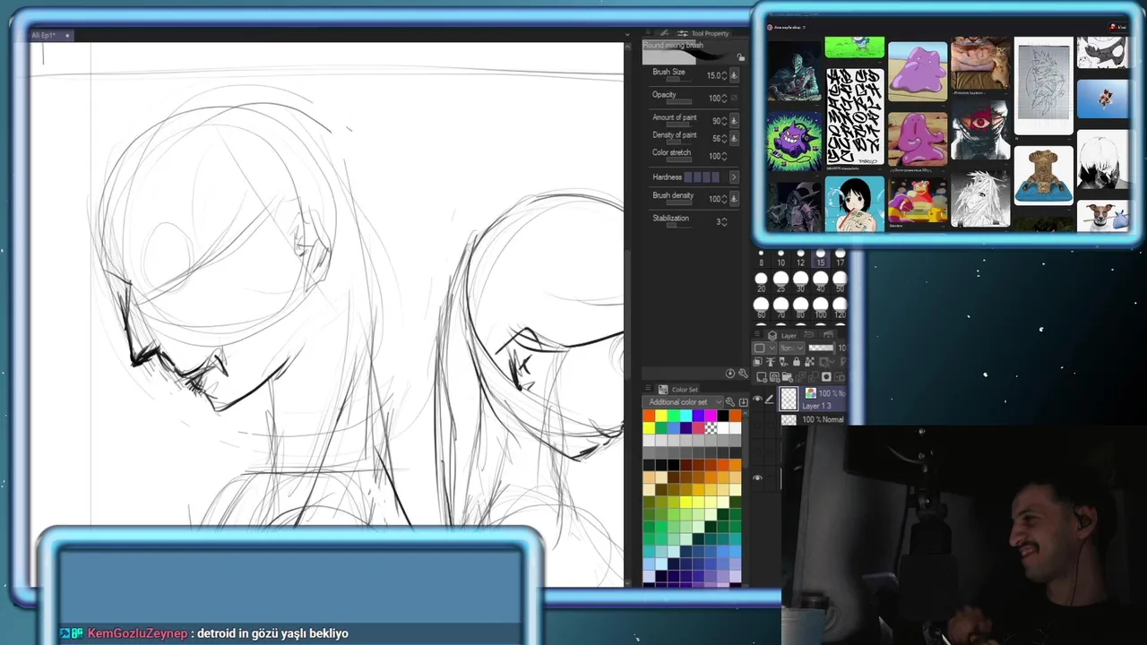Open the Tool Property panel menu icon

[x=648, y=32]
